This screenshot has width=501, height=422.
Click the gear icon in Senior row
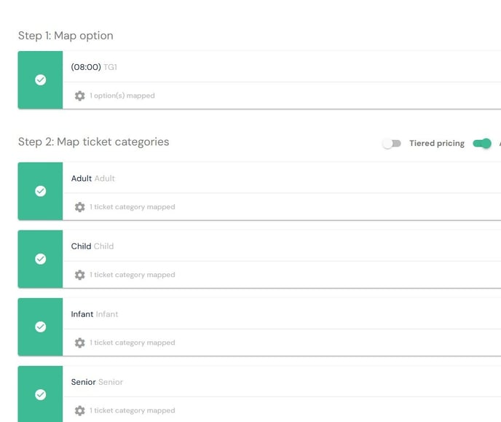click(80, 410)
